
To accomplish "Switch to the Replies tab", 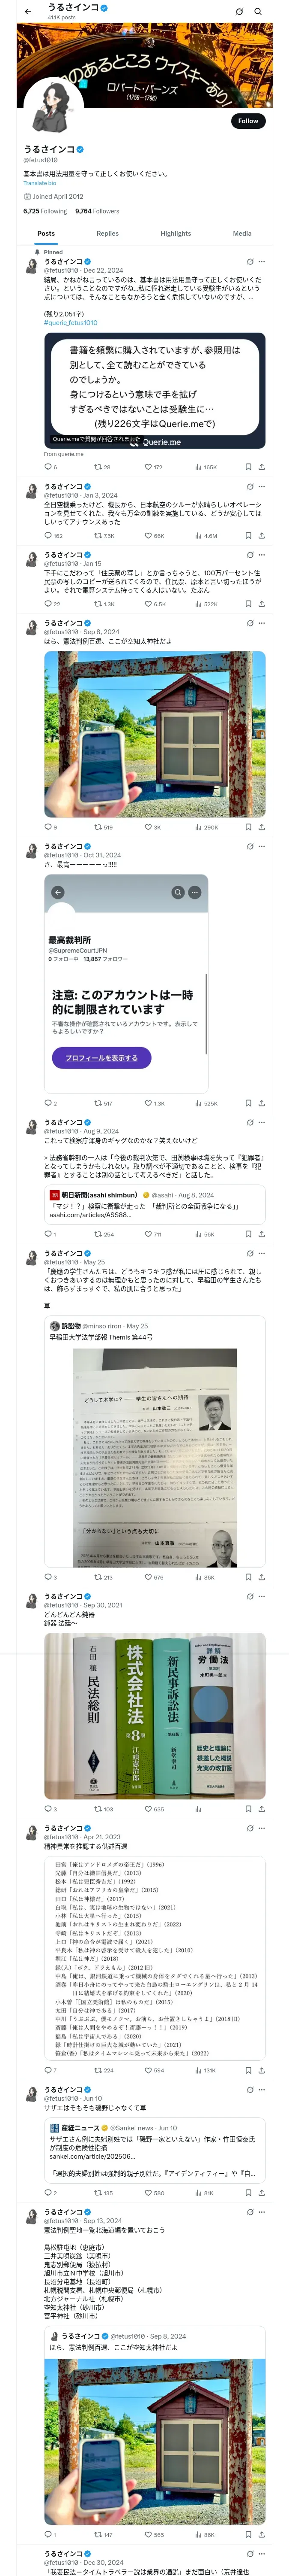I will (107, 233).
